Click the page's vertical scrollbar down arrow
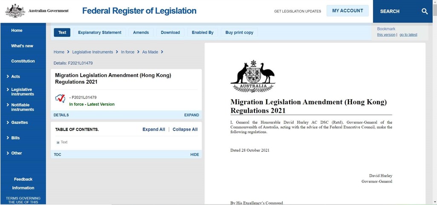Viewport: 437px width, 205px height. [x=434, y=202]
